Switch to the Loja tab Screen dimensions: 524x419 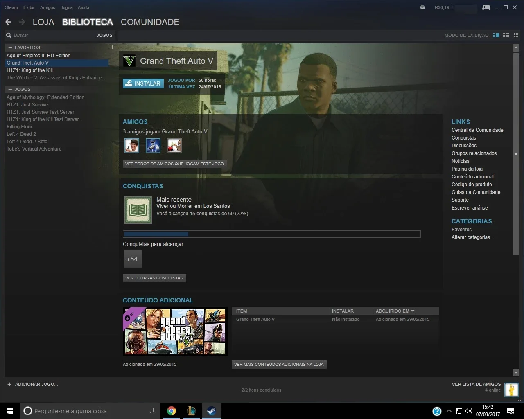point(43,22)
